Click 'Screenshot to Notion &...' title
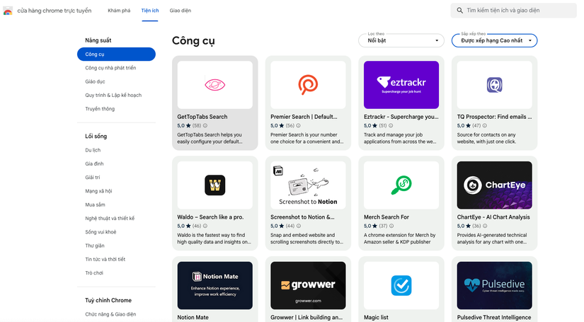Screen dimensions: 584x322 [x=302, y=217]
